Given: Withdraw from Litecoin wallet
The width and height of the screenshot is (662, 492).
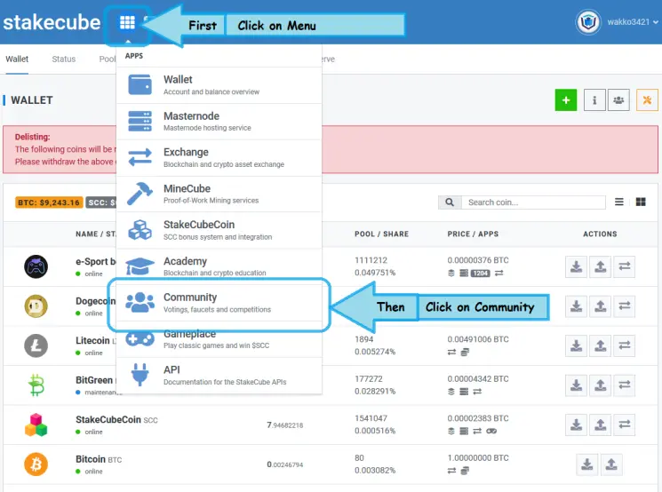Looking at the screenshot, I should [x=601, y=346].
